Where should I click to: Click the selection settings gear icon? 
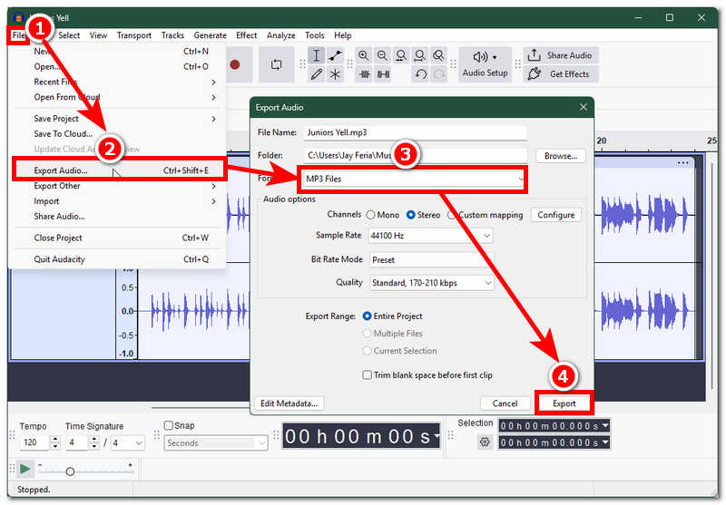(485, 442)
